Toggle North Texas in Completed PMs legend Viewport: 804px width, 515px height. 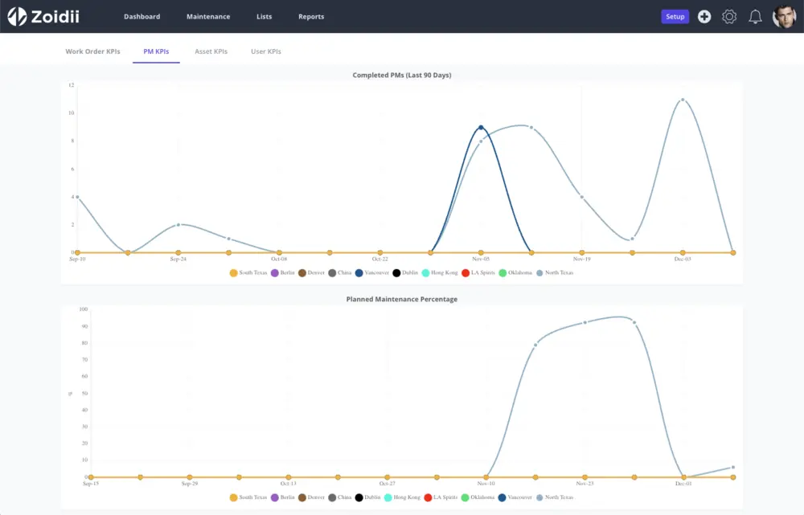point(555,272)
